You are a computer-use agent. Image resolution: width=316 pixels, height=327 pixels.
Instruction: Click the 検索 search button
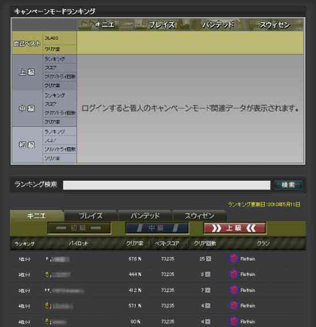pyautogui.click(x=288, y=185)
